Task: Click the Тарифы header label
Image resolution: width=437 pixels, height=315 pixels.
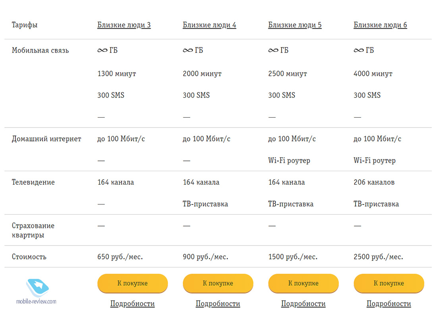Action: pyautogui.click(x=25, y=25)
